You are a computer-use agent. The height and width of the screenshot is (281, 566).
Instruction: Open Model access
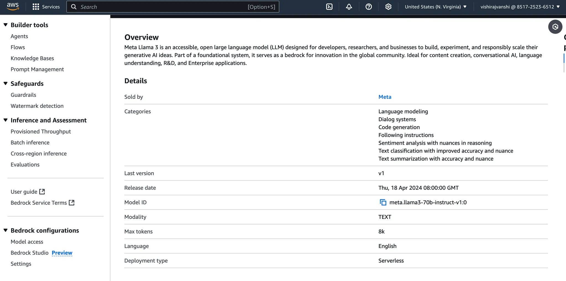27,242
